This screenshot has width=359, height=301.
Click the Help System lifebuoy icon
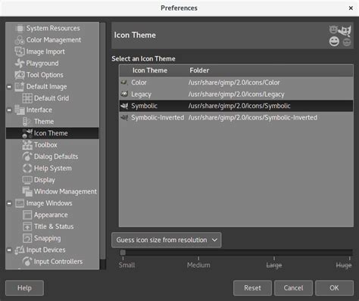(27, 168)
